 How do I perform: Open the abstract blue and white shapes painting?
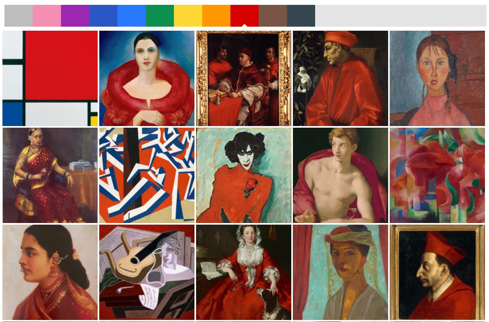(147, 175)
